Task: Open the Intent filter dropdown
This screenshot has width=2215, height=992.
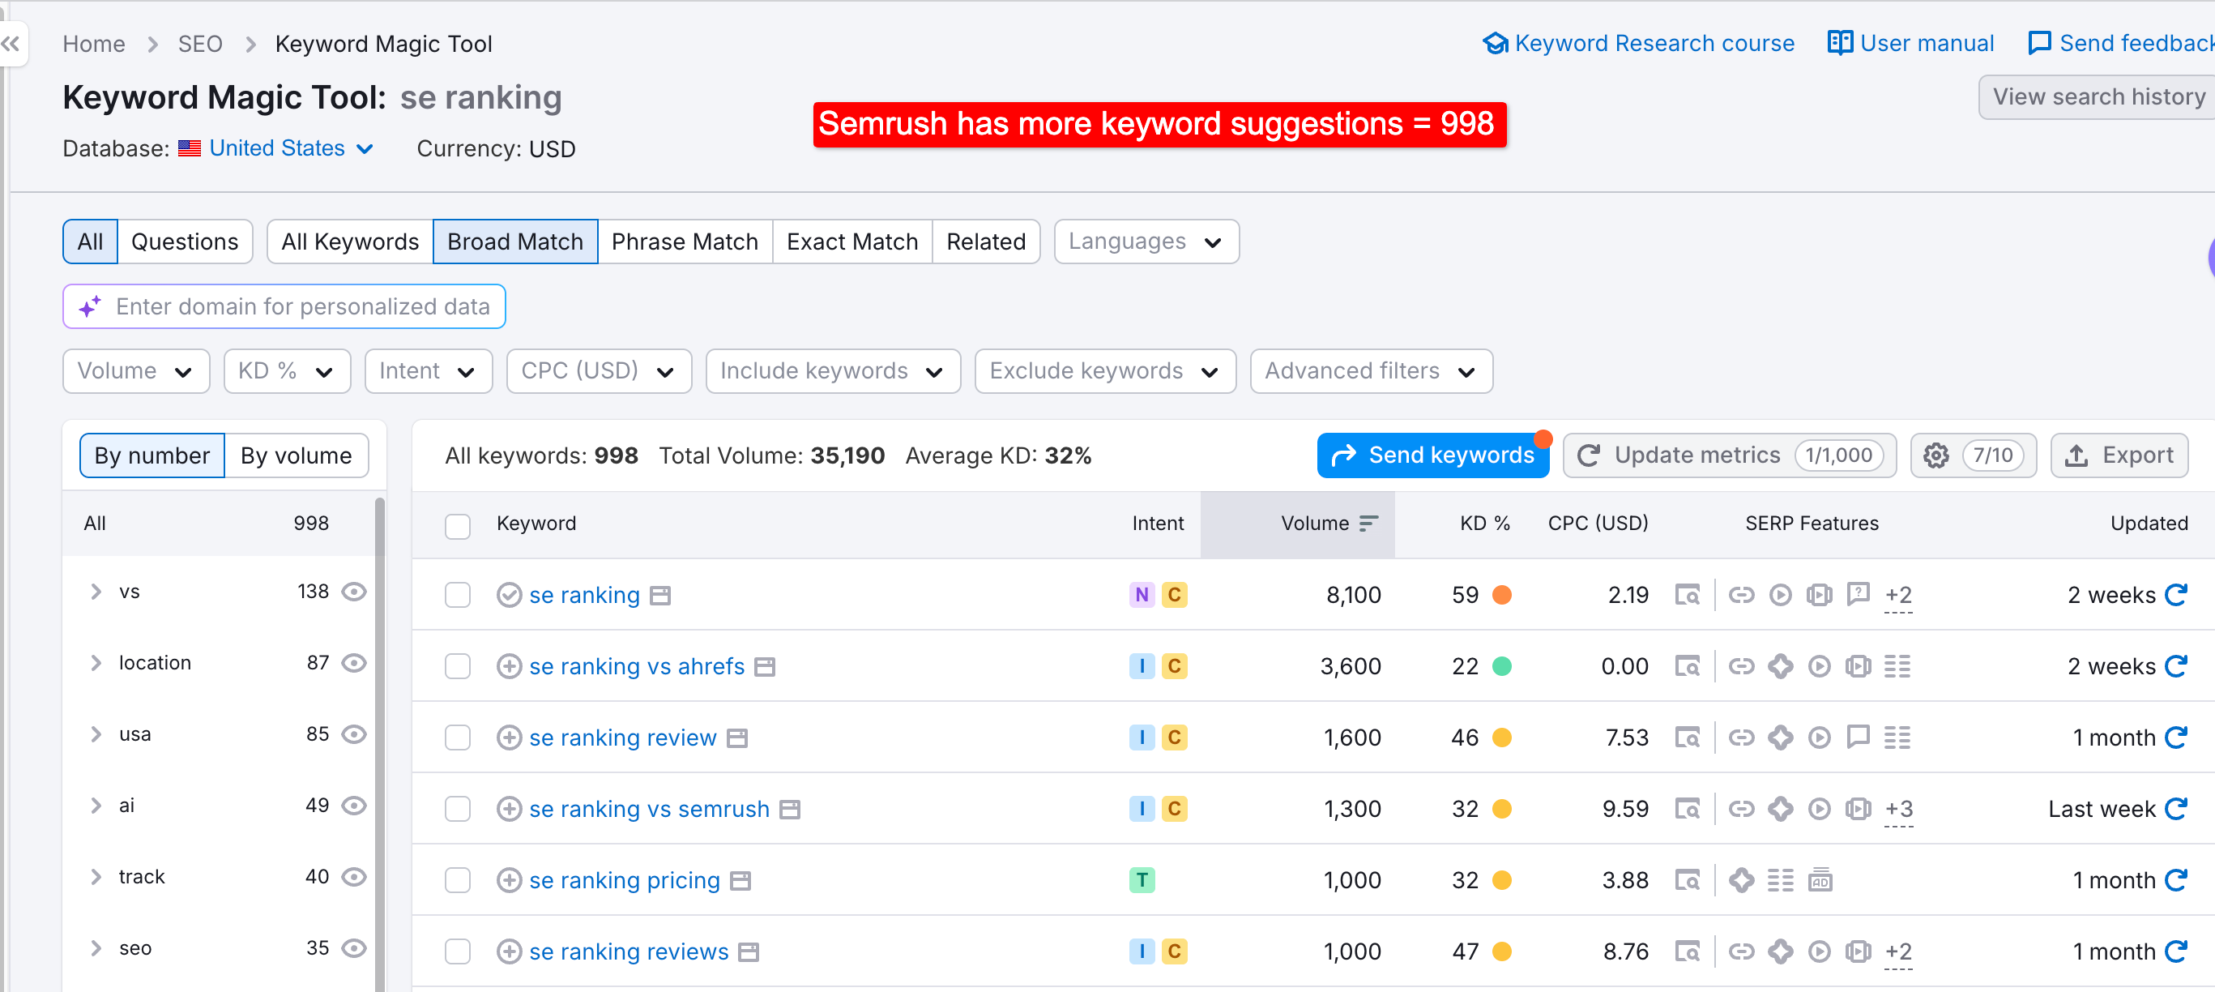Action: pyautogui.click(x=429, y=371)
